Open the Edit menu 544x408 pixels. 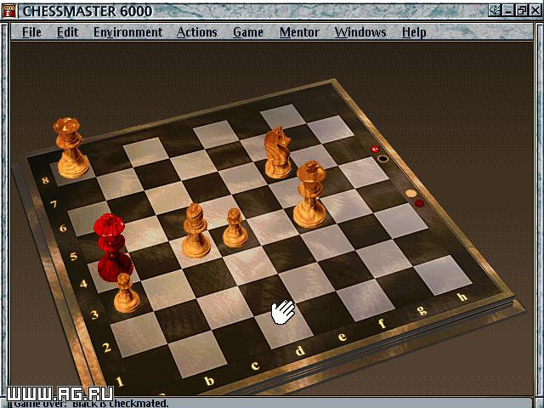tap(67, 32)
